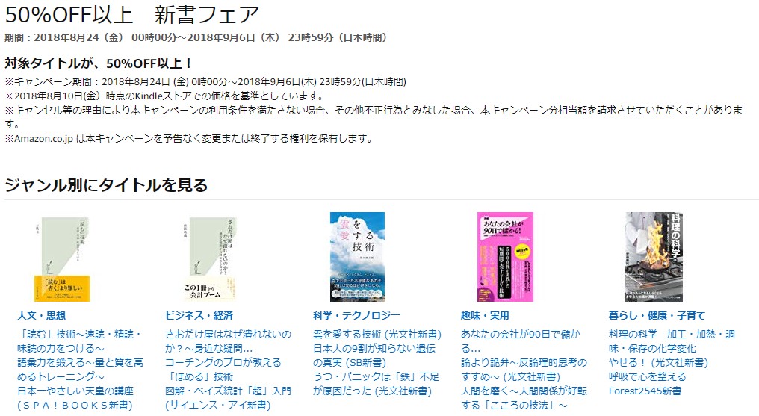Open 「読む」技術～速読・精読 title link
The image size is (759, 416).
point(80,341)
